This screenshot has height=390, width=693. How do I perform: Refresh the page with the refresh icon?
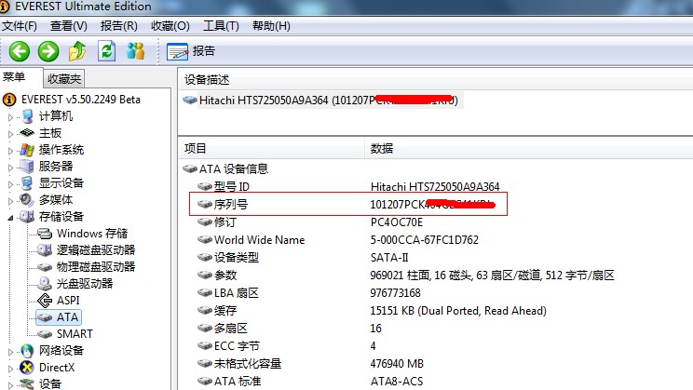pos(106,51)
